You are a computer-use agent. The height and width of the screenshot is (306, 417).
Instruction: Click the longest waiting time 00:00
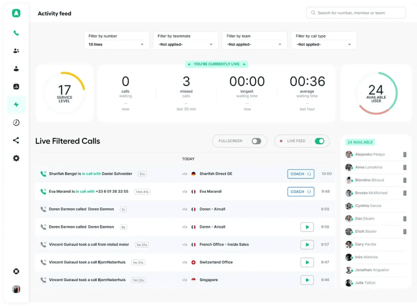coord(247,81)
